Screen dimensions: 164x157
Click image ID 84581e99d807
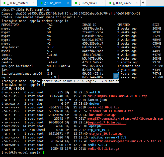[93, 77]
